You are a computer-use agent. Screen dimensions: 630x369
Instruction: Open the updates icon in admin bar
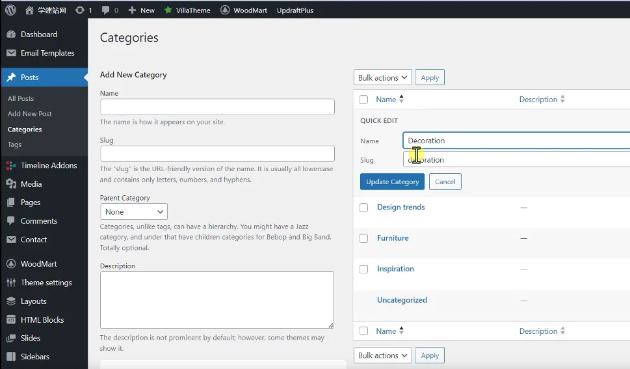(80, 10)
